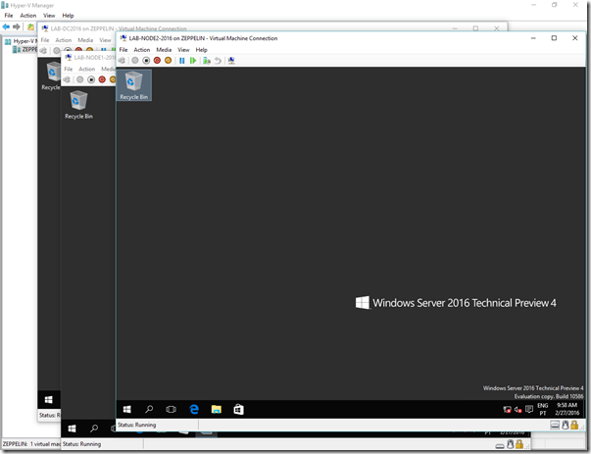Click Ctrl+Alt+Delete icon in LAB-NODE1 toolbar
591x454 pixels.
[x=67, y=79]
